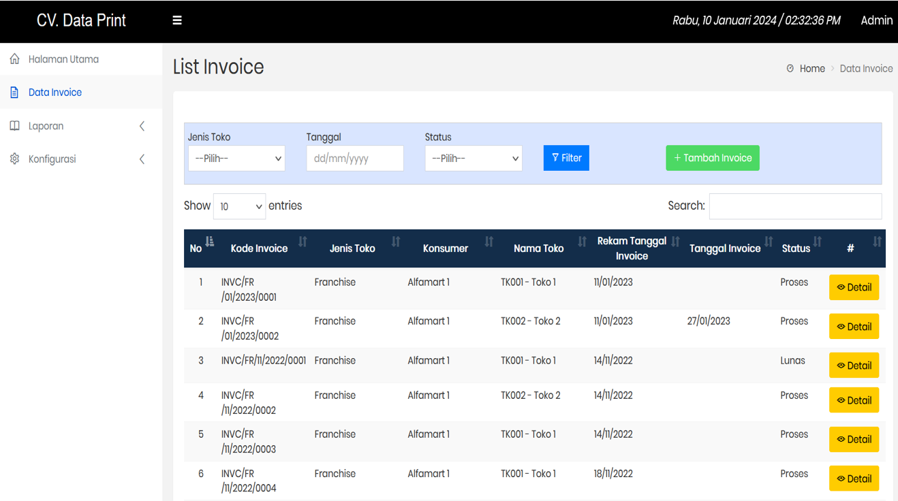This screenshot has width=898, height=501.
Task: Toggle sidebar with the hamburger menu icon
Action: tap(177, 20)
